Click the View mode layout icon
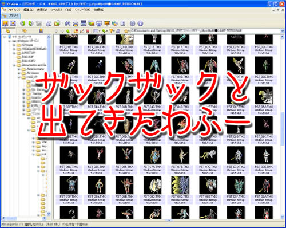 point(96,31)
